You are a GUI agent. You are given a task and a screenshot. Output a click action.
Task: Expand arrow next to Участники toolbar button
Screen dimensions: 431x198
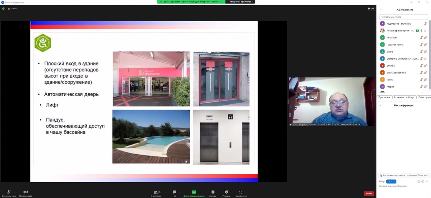165,192
